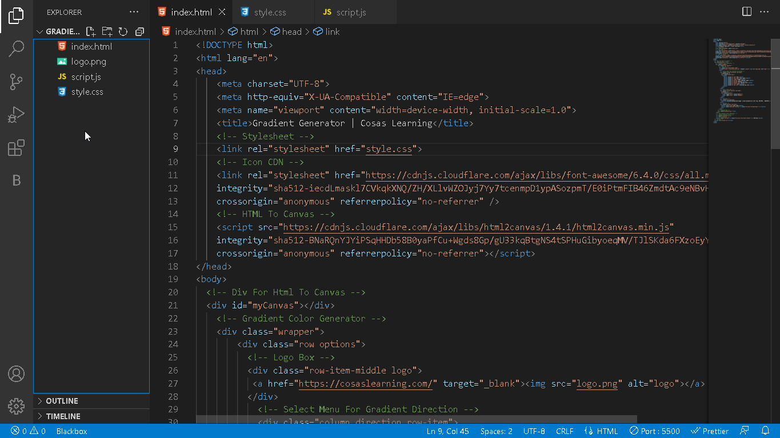
Task: Open the Source Control view
Action: point(17,82)
